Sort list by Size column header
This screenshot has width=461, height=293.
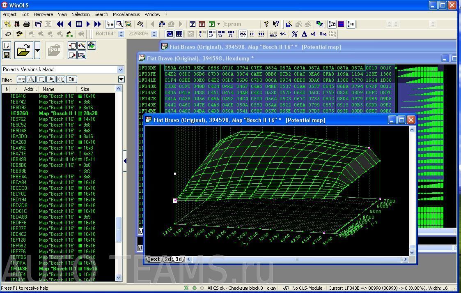pyautogui.click(x=85, y=89)
